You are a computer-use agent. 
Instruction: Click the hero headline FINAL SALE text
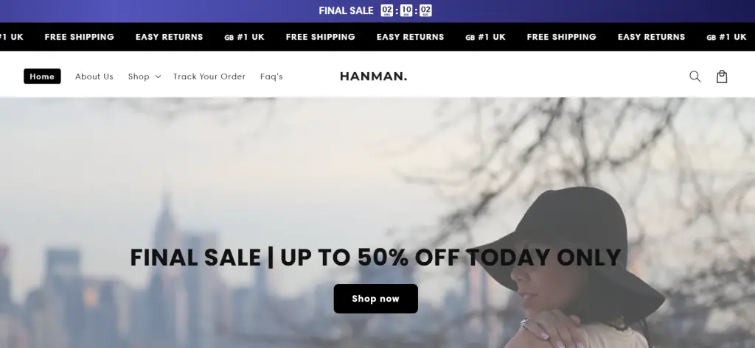(x=195, y=258)
